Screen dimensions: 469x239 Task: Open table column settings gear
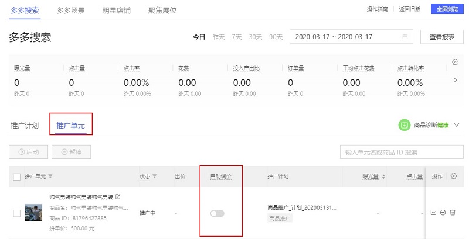coord(454,176)
